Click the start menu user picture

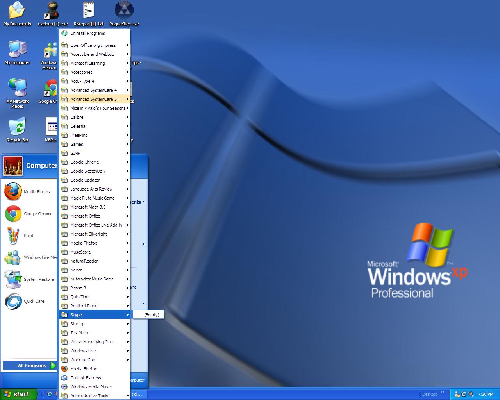click(13, 166)
